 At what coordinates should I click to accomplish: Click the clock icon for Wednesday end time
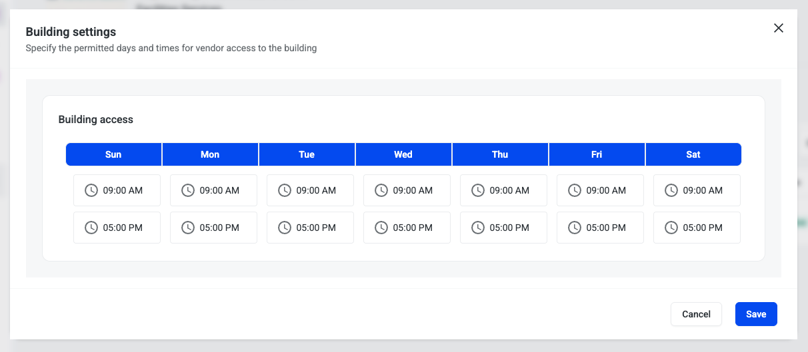point(381,228)
